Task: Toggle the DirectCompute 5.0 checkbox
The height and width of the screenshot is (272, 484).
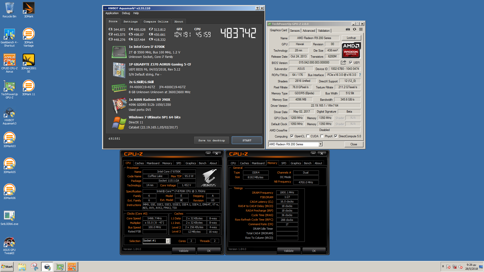Action: tap(336, 136)
